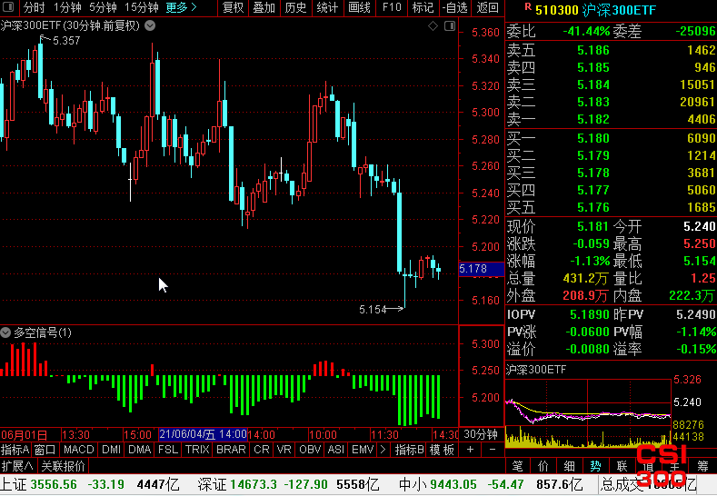
Task: Open the 统计 statistics tool
Action: tap(327, 7)
